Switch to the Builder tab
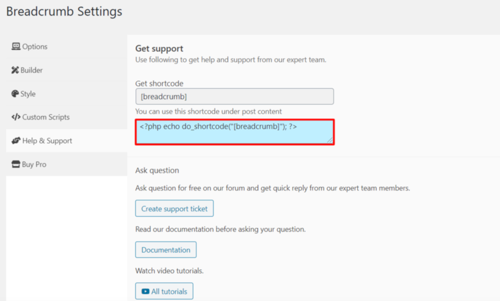500x301 pixels. pos(31,70)
